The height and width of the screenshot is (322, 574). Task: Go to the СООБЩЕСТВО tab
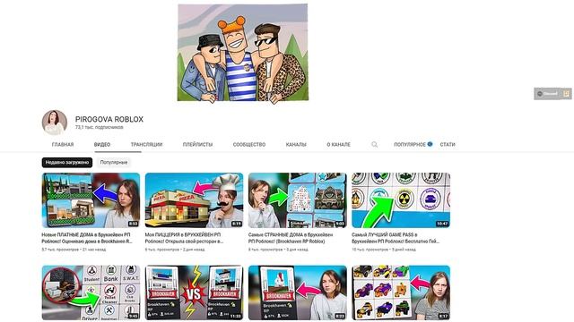[x=249, y=145]
